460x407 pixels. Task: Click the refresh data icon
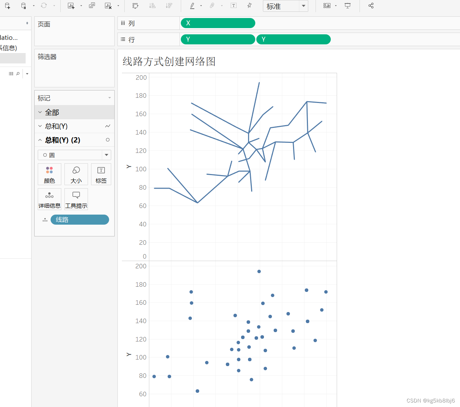click(44, 6)
